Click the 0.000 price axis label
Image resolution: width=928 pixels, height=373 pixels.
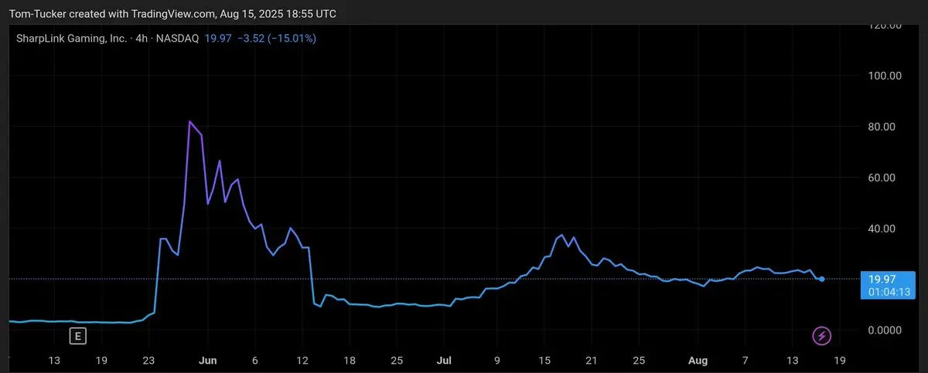tap(886, 331)
